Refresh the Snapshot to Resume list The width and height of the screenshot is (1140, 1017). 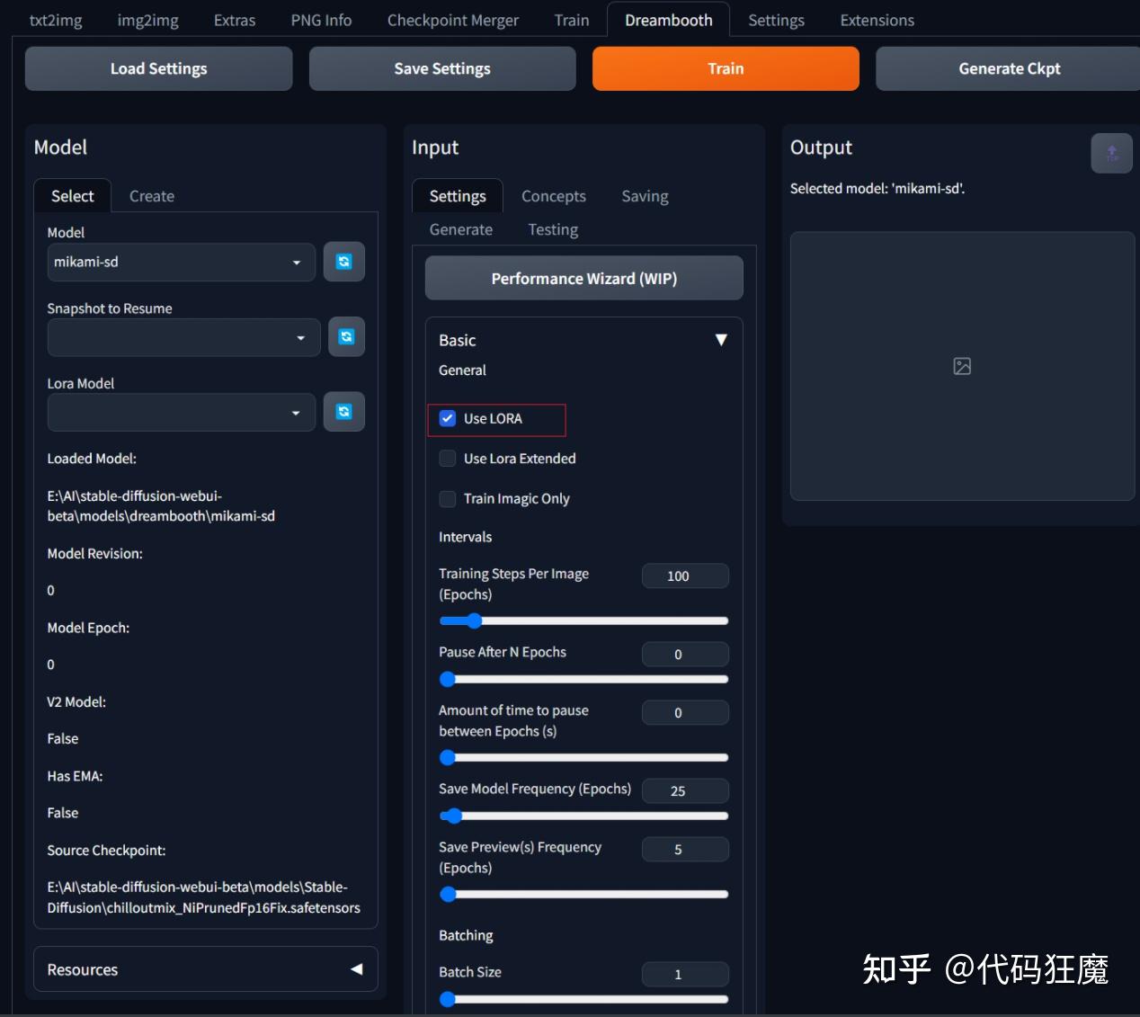coord(346,337)
